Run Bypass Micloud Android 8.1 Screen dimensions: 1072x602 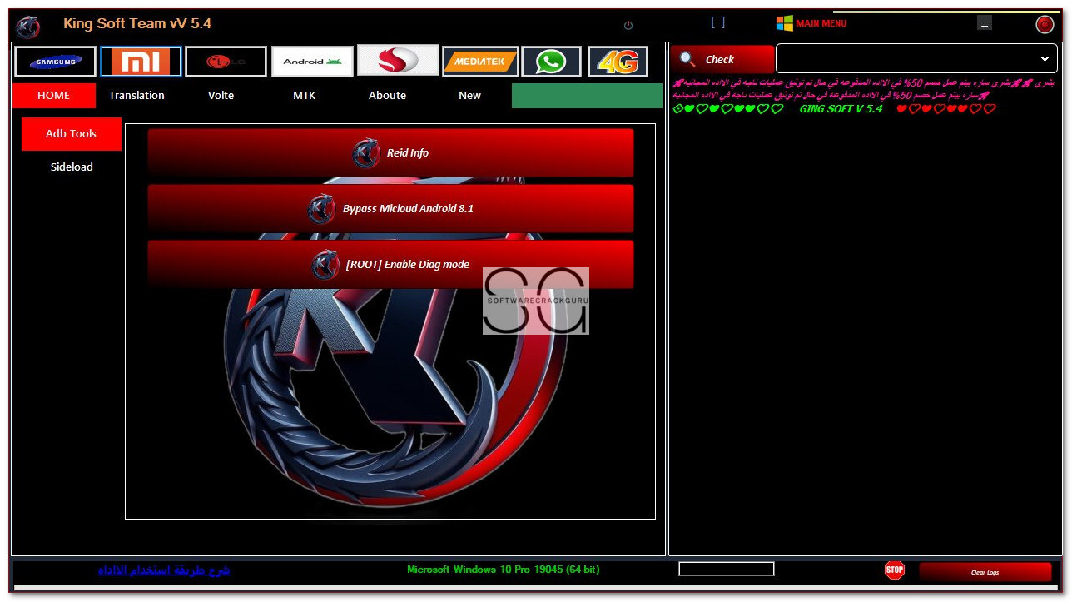click(x=390, y=209)
